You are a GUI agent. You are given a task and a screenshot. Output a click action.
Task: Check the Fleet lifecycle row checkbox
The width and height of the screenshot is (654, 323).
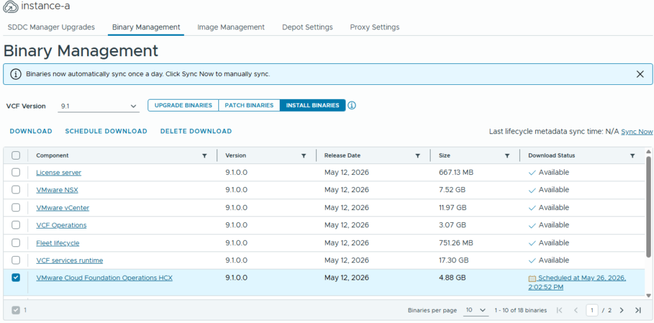(x=15, y=243)
